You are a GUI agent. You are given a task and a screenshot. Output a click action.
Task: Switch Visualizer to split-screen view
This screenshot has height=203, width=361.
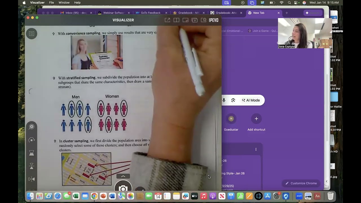176,20
